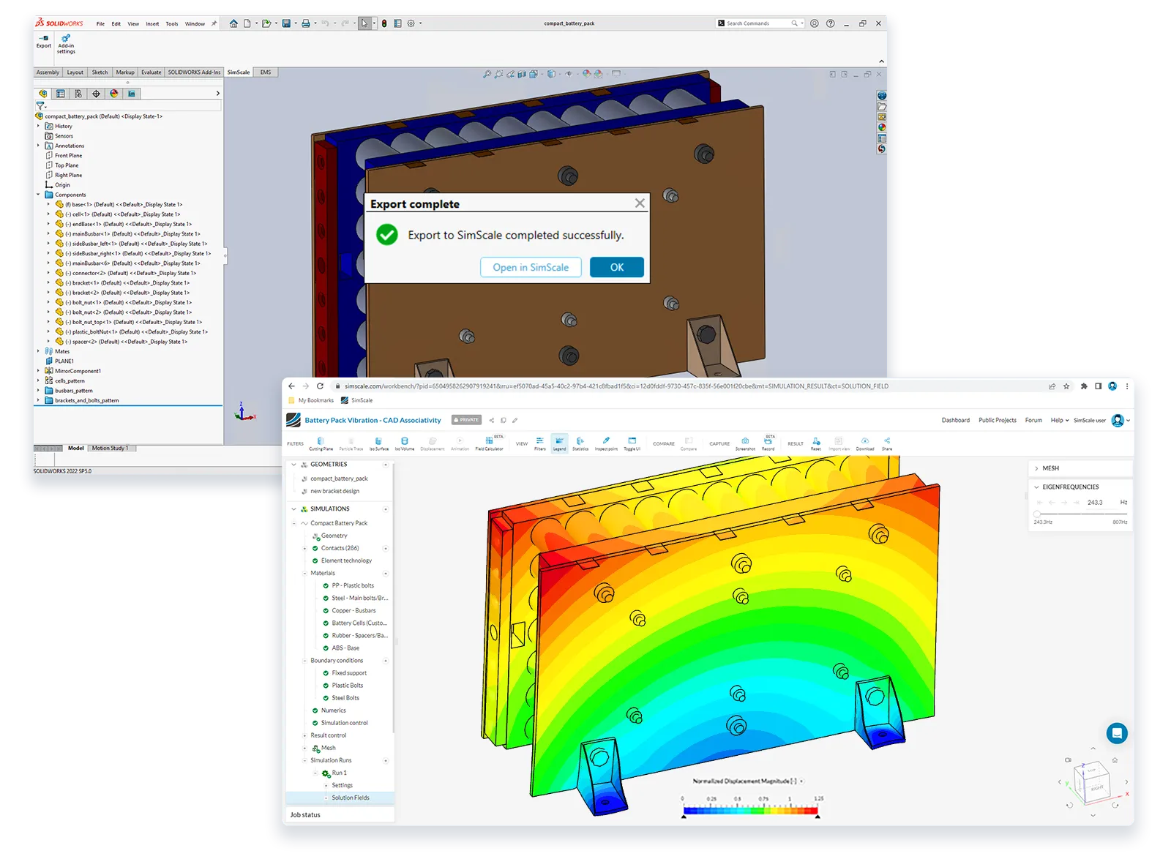
Task: Click the Open in SimScale button
Action: coord(531,266)
